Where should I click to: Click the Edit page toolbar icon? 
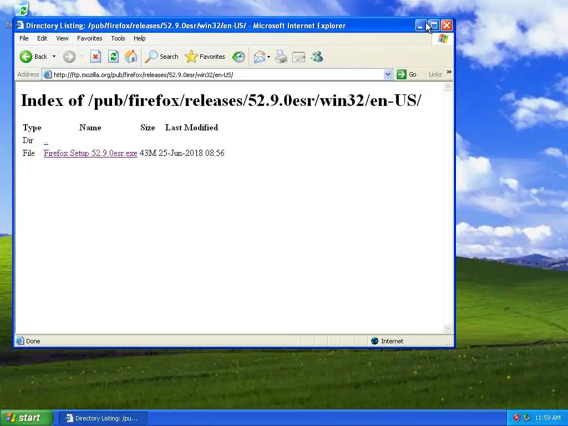pos(299,57)
